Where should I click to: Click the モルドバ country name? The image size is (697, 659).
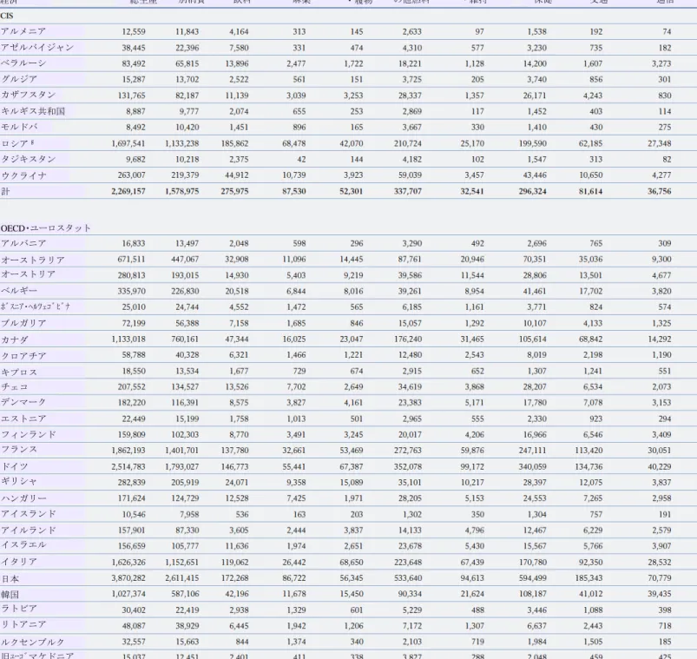[x=19, y=127]
